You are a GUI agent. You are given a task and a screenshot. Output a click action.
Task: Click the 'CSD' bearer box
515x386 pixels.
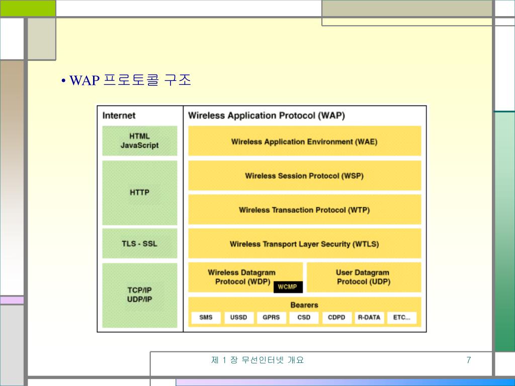304,318
